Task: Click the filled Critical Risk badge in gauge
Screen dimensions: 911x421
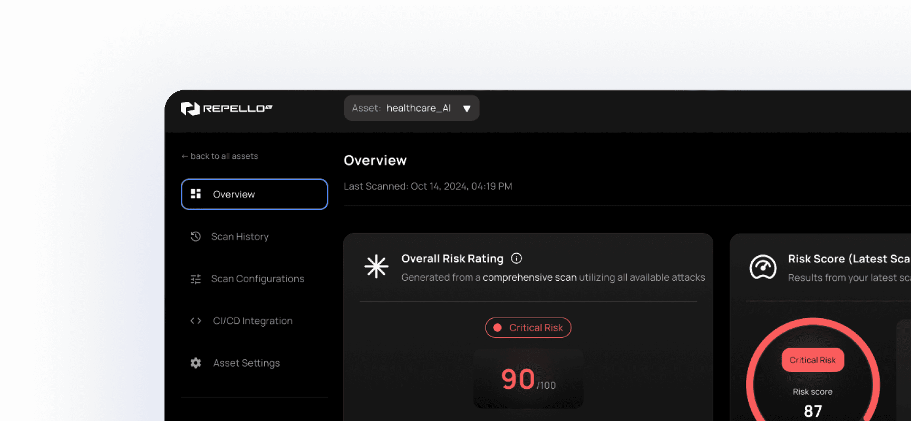Action: [812, 360]
